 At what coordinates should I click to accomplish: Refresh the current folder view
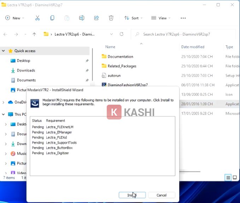(x=122, y=34)
